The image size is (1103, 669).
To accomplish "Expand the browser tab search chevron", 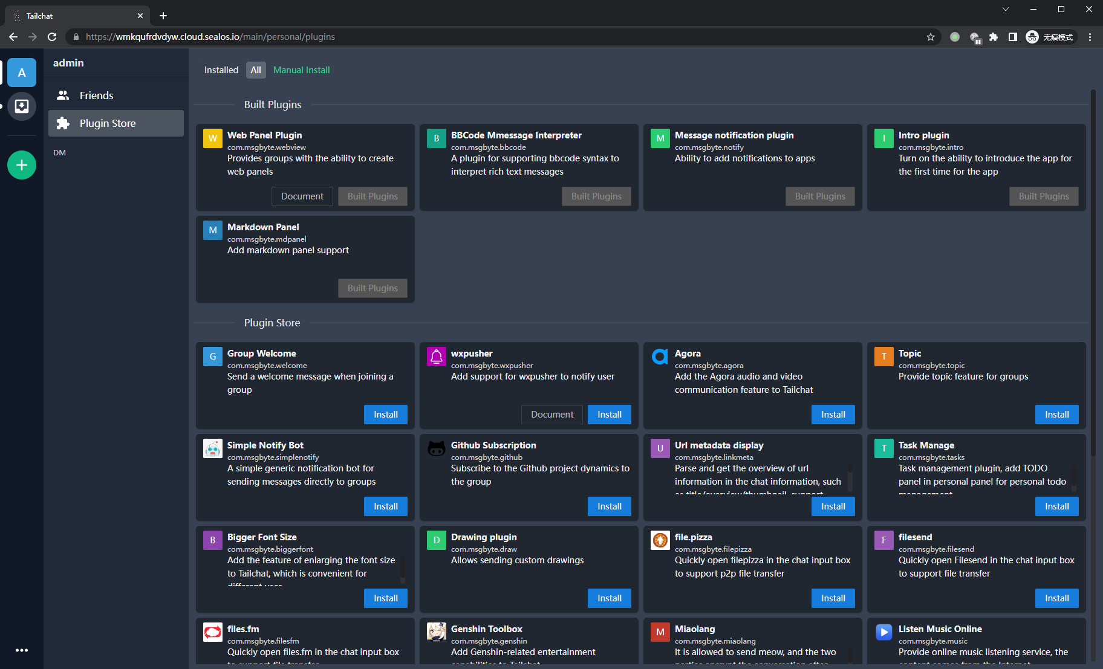I will (1005, 9).
